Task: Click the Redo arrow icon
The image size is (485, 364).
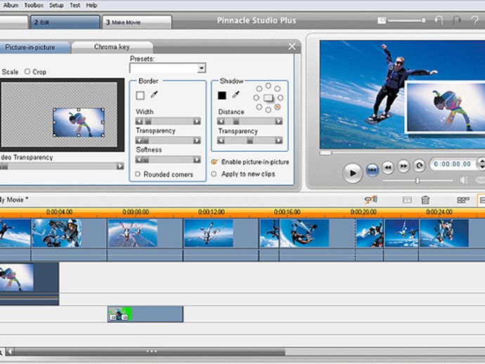Action: click(x=457, y=20)
